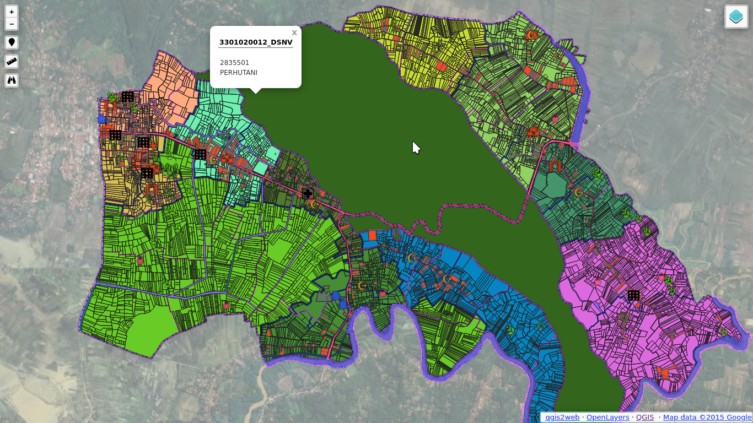The width and height of the screenshot is (753, 423).
Task: Click the red gate icon in teal area
Action: tap(555, 166)
